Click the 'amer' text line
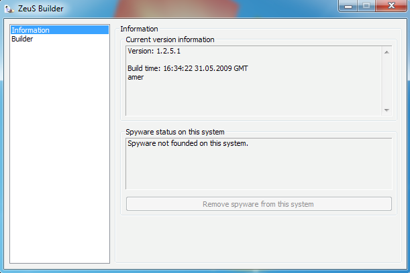This screenshot has width=410, height=273. click(136, 77)
